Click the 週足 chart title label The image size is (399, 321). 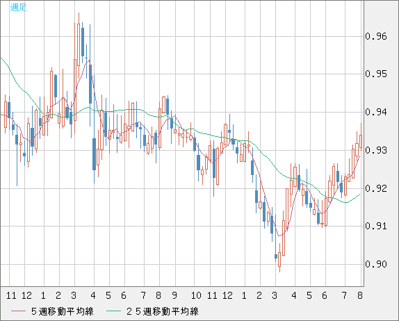pos(18,7)
